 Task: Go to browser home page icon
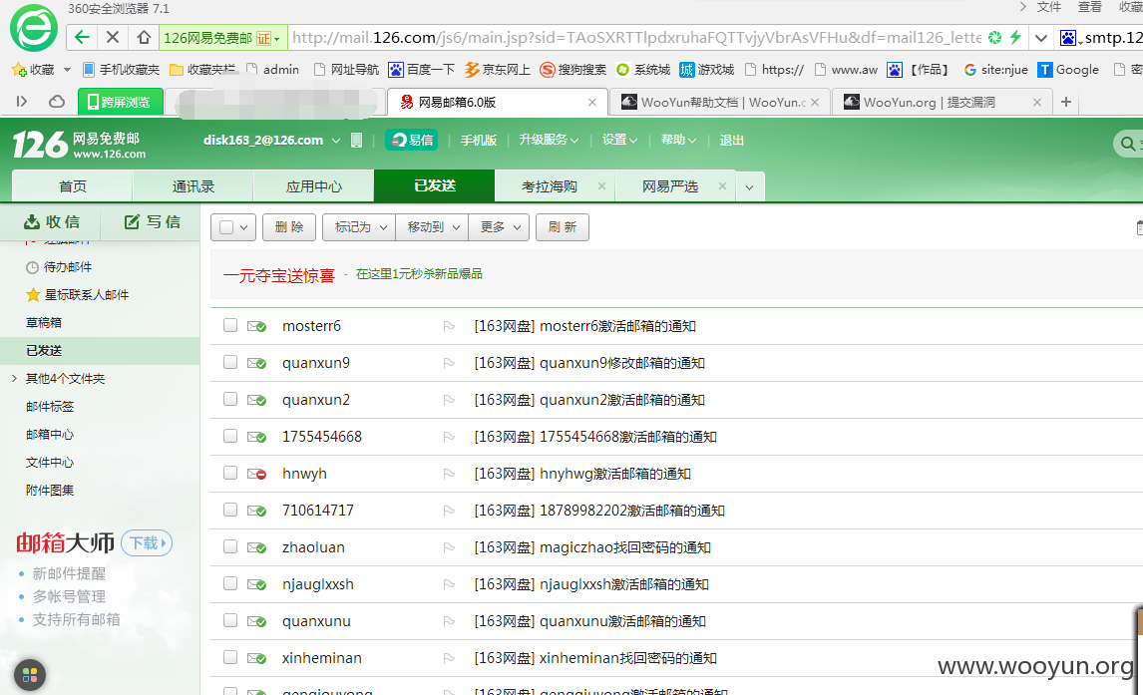[x=144, y=37]
